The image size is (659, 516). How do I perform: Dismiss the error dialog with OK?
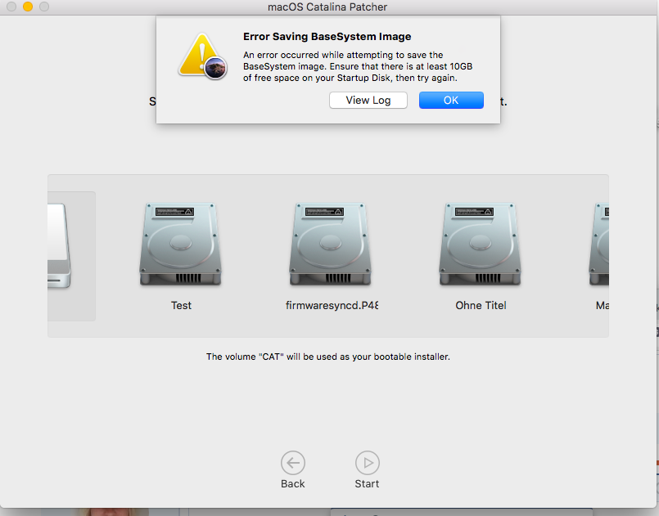point(451,101)
